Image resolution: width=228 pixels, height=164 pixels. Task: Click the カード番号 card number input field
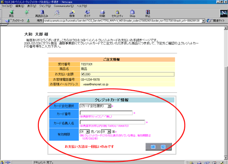[x=106, y=113]
